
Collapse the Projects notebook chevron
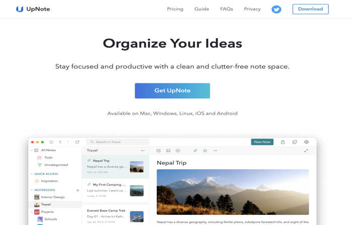(31, 212)
